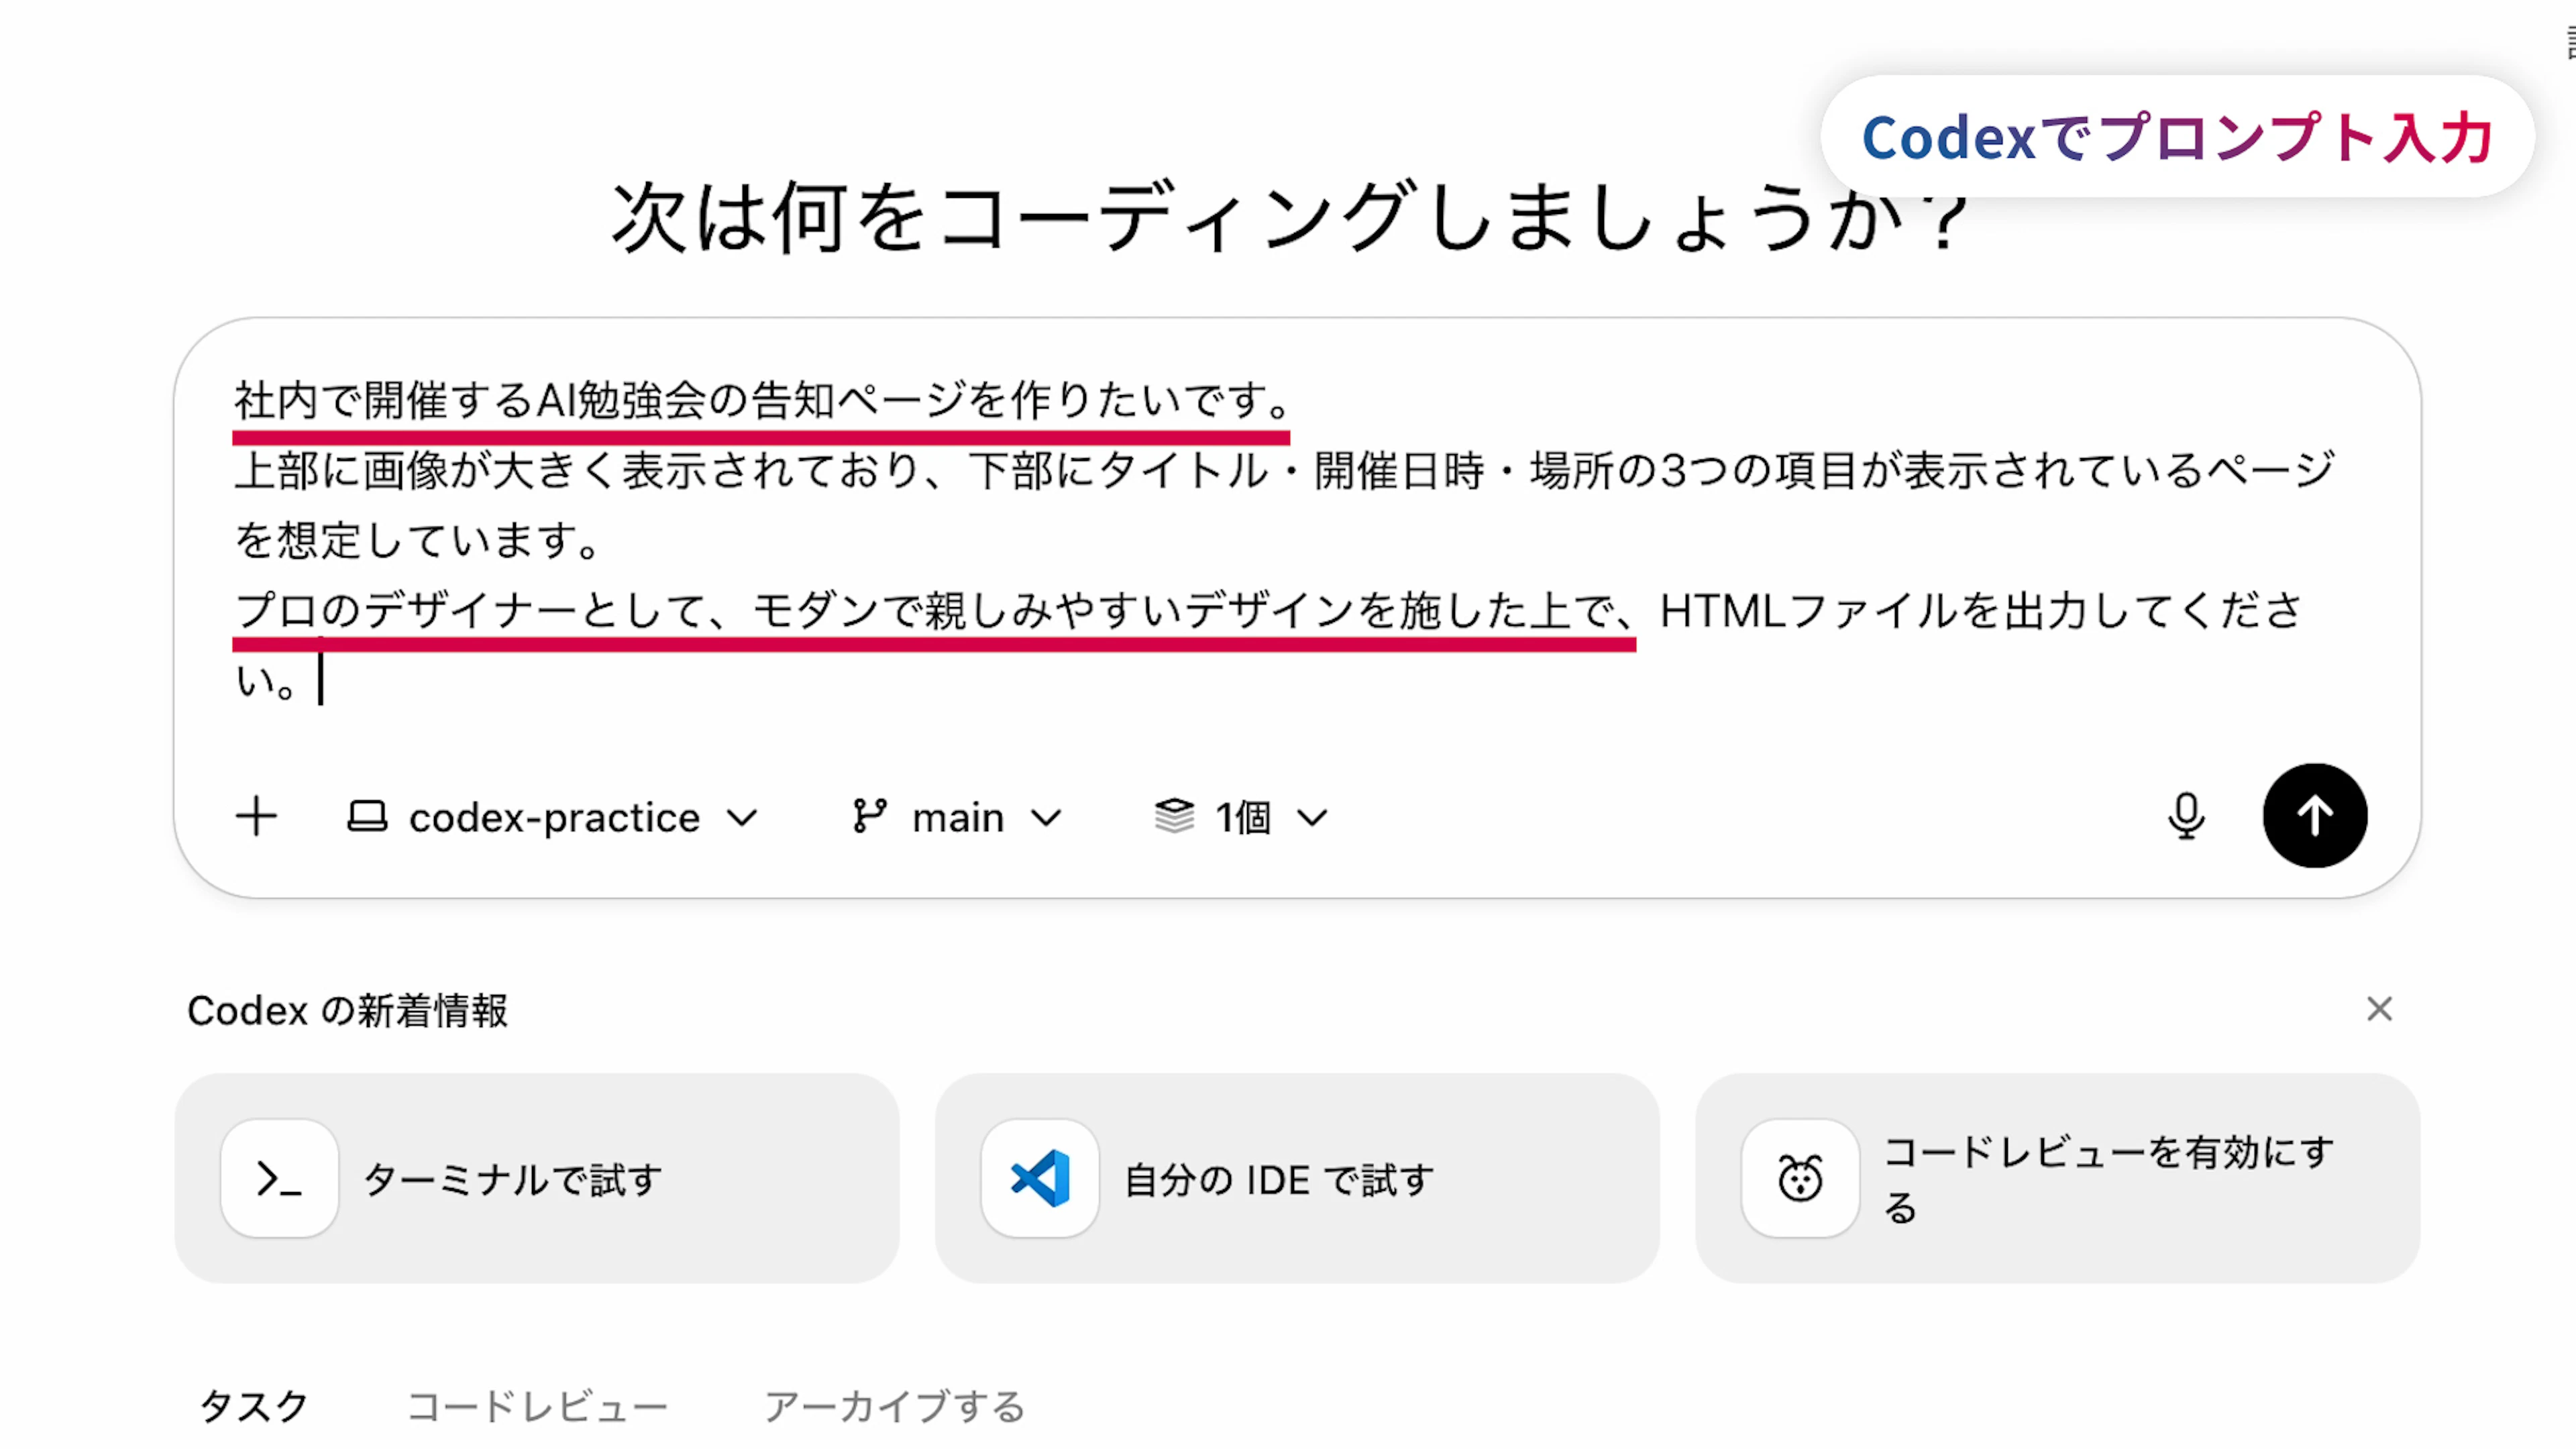Click the microphone dictation icon
The image size is (2576, 1449).
point(2186,816)
